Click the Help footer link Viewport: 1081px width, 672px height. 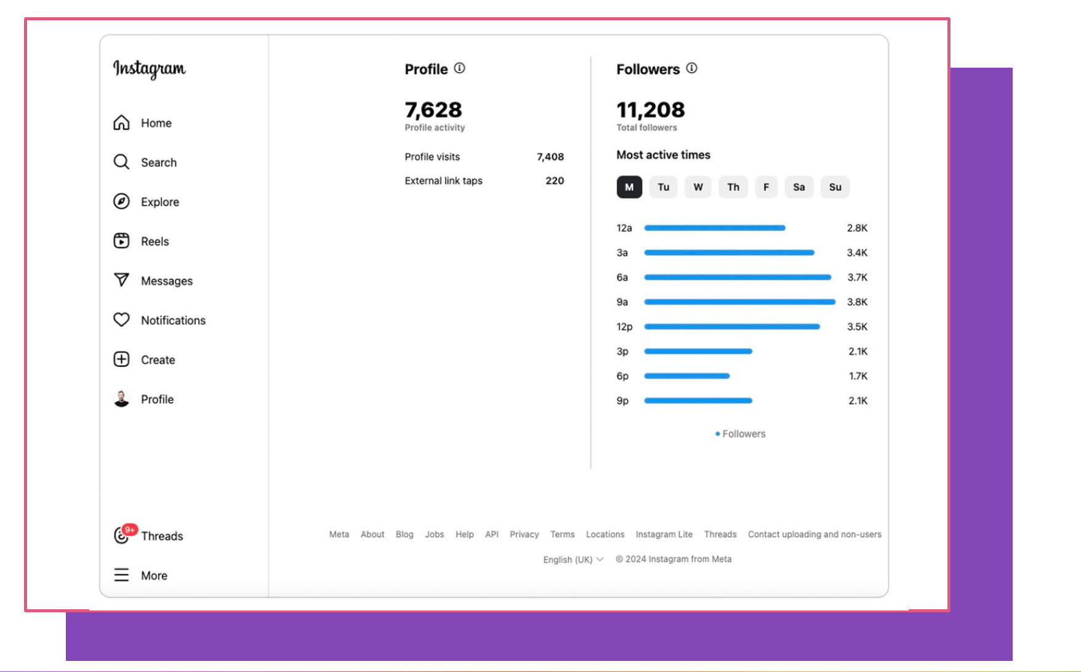pyautogui.click(x=465, y=534)
